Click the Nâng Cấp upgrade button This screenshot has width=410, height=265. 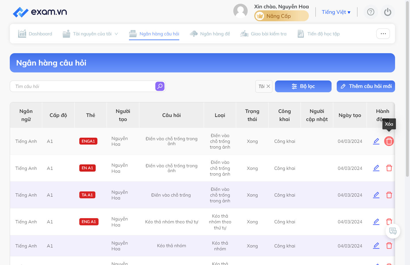281,16
